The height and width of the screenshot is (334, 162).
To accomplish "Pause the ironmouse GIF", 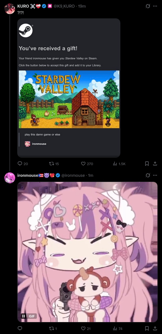I will 24,316.
